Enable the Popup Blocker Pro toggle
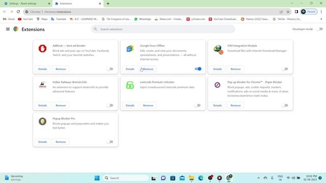The image size is (326, 183). point(110,142)
